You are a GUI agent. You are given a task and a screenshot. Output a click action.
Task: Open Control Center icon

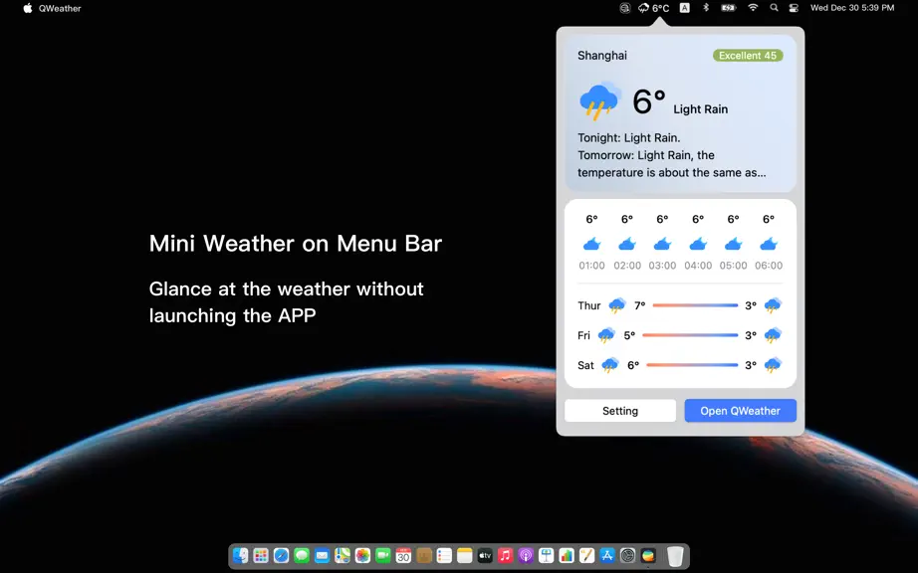point(794,8)
